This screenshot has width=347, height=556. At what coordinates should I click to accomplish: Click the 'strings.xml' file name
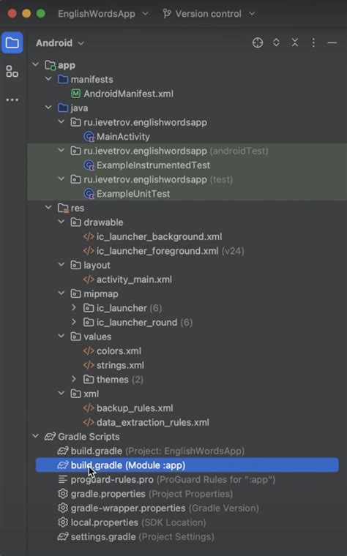(120, 365)
